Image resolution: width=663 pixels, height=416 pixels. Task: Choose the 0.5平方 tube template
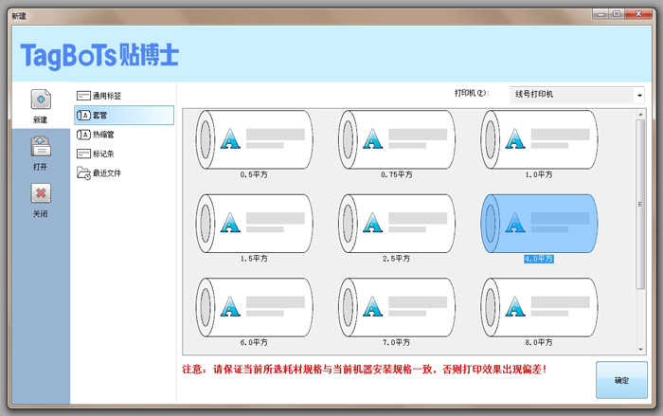(254, 139)
